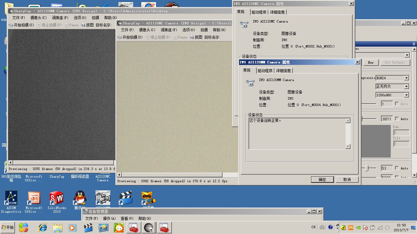Open 摄像头(C) menu in ASI120MM SharpCap window
Screen dimensions: 417x234
[x=38, y=18]
